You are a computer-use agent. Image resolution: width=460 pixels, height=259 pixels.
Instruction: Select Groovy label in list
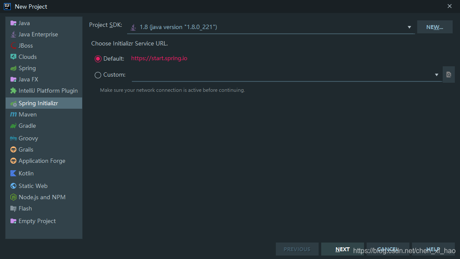pos(28,138)
